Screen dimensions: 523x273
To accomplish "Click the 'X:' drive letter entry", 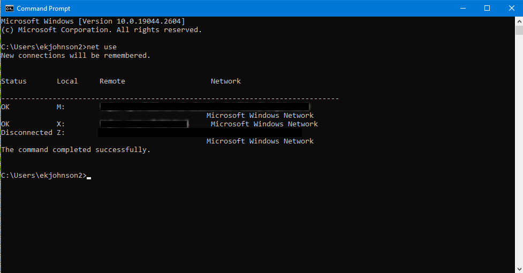I will coord(60,124).
